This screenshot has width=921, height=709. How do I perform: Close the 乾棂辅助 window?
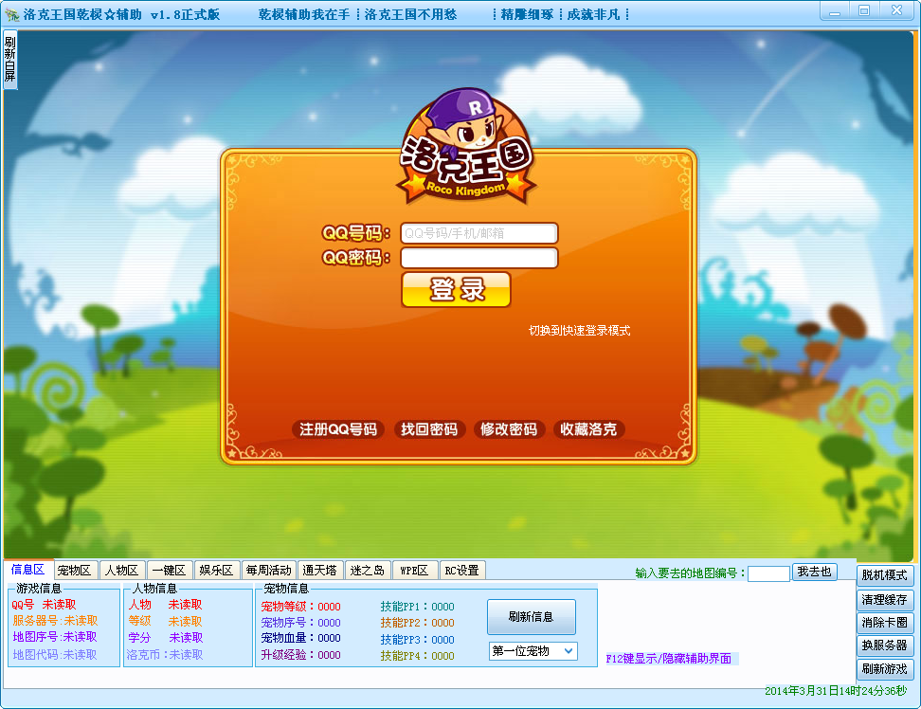point(896,11)
